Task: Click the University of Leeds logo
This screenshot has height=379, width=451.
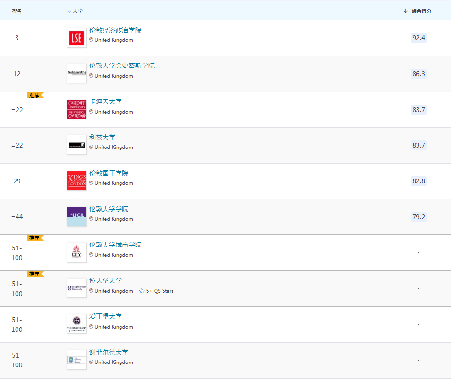Action: (x=76, y=145)
